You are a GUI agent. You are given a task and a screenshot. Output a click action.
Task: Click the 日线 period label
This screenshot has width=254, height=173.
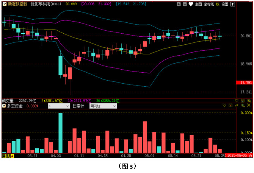pos(6,156)
